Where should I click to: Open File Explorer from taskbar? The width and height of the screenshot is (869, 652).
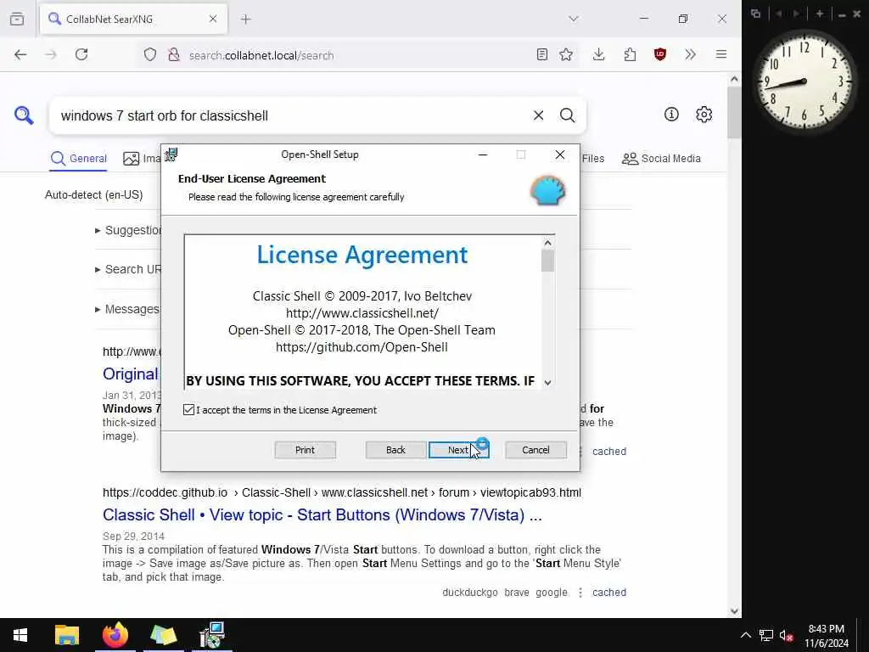[67, 635]
